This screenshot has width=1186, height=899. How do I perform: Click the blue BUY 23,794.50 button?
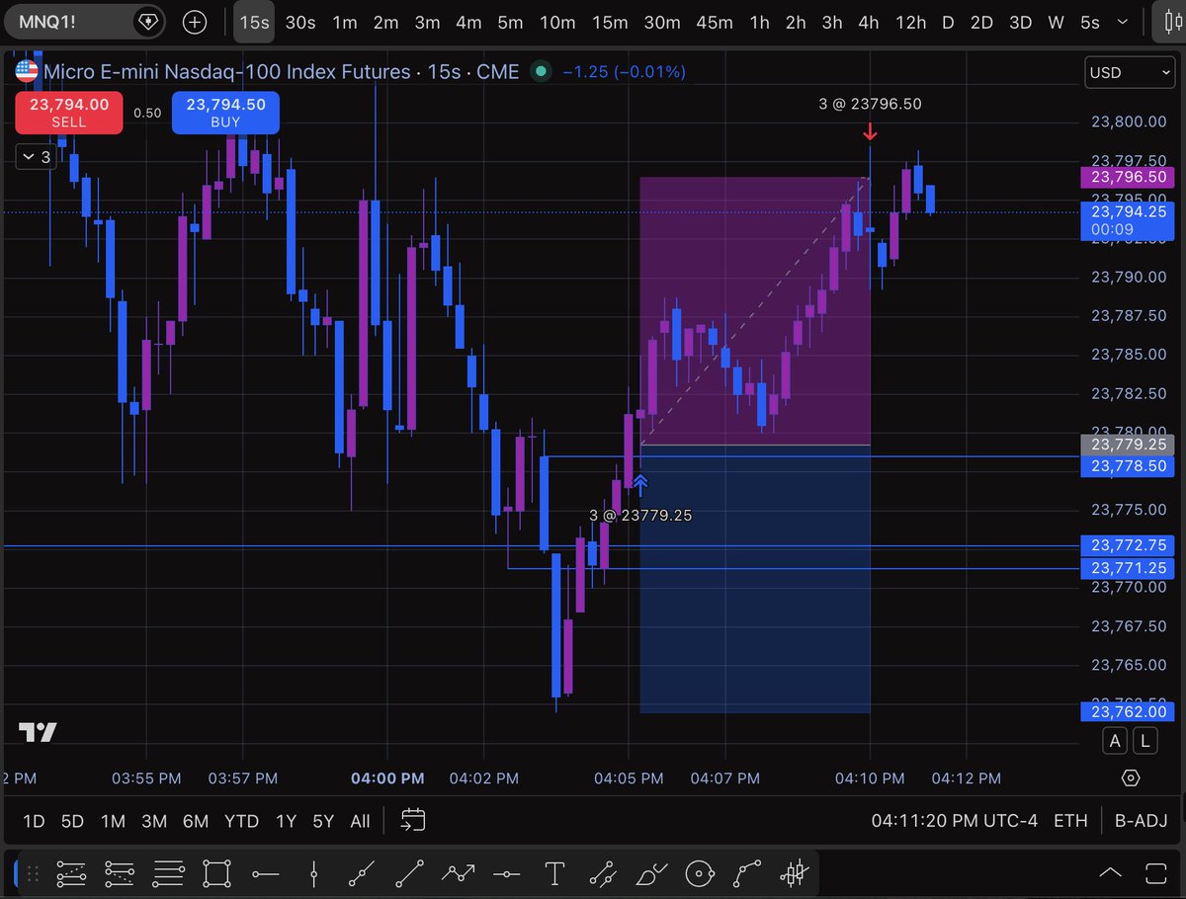point(224,112)
